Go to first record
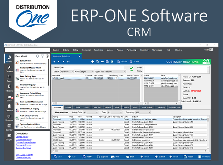The height and width of the screenshot is (165, 223). pos(54,61)
